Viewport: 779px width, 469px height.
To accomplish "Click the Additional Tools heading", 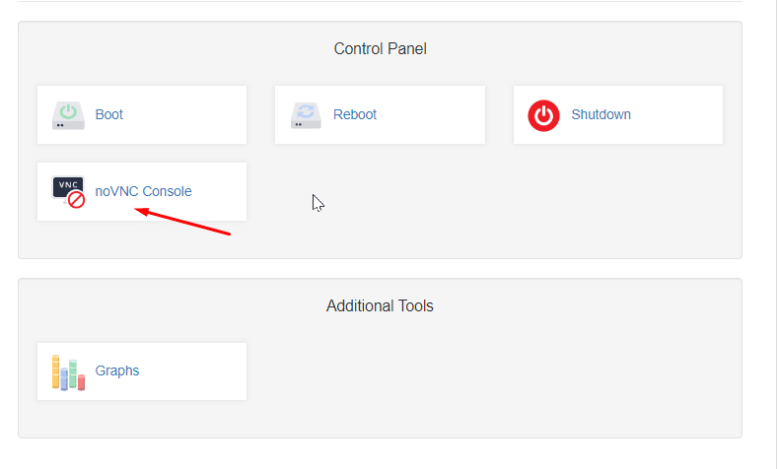I will [x=380, y=306].
